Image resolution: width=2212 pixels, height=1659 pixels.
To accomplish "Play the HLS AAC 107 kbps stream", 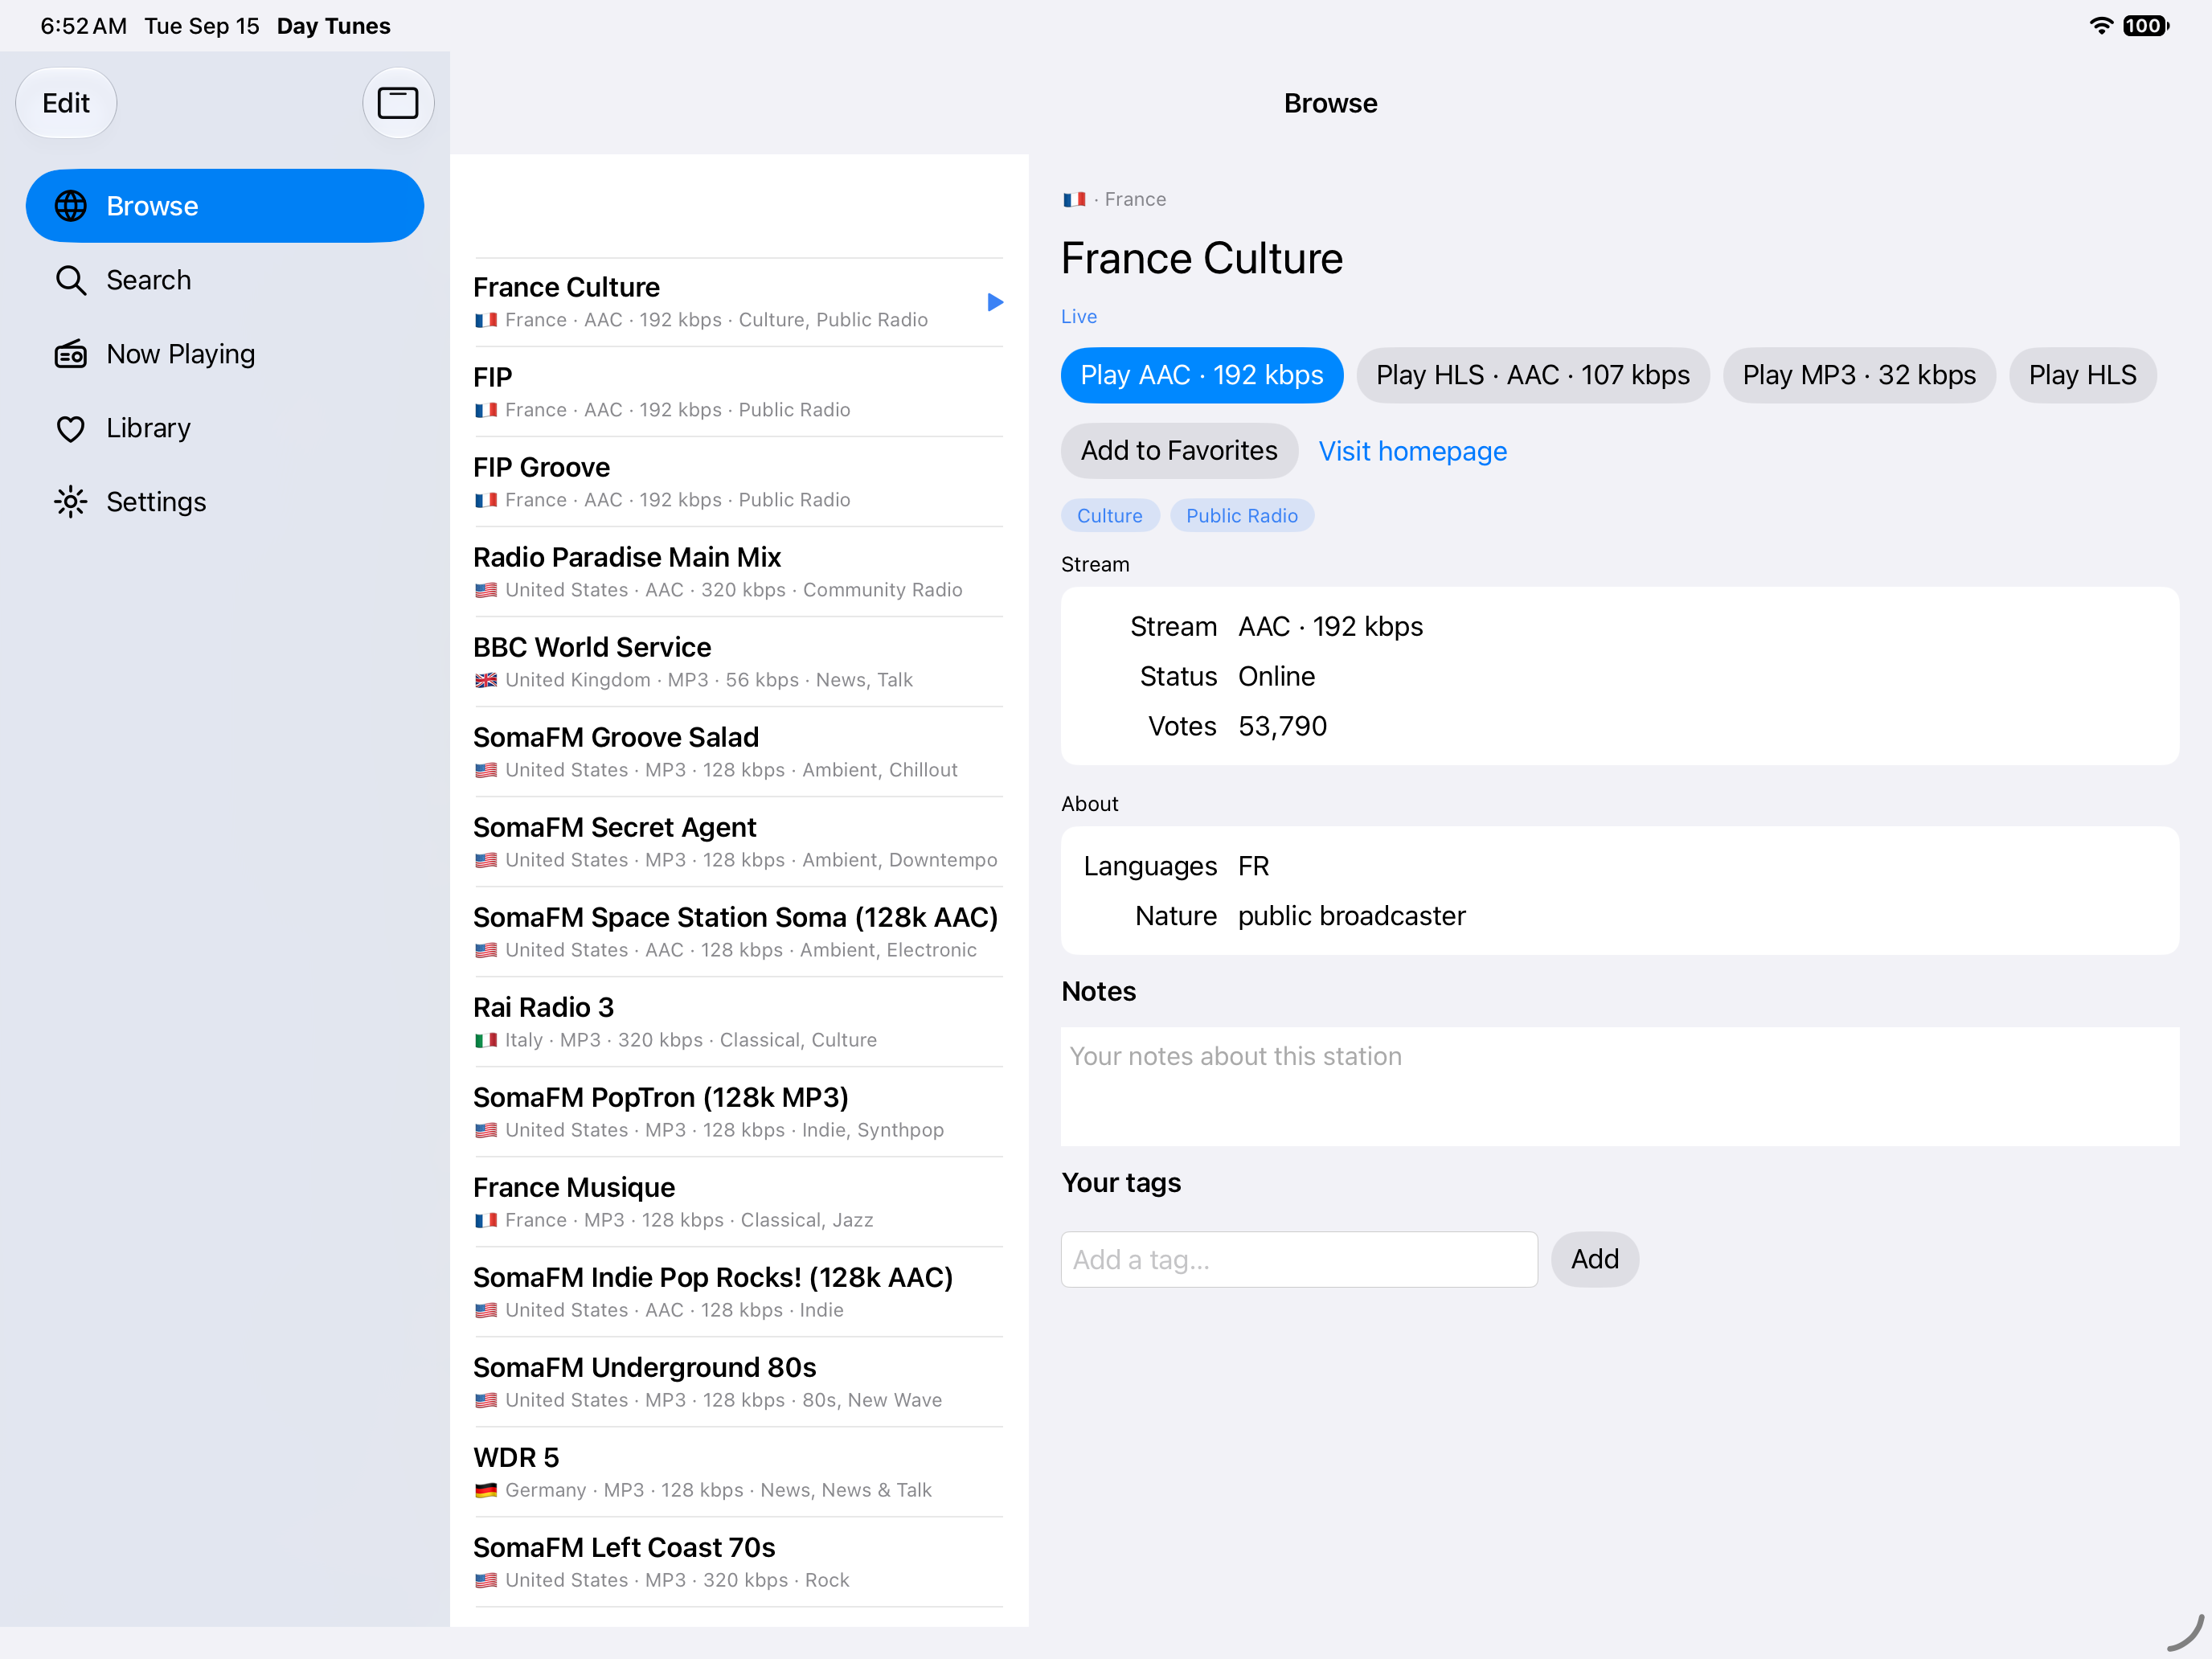I will point(1532,375).
